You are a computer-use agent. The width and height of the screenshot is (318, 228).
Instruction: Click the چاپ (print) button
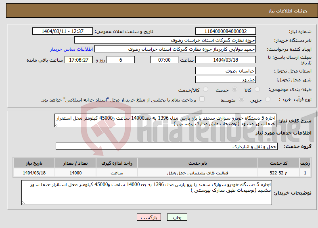[177, 217]
